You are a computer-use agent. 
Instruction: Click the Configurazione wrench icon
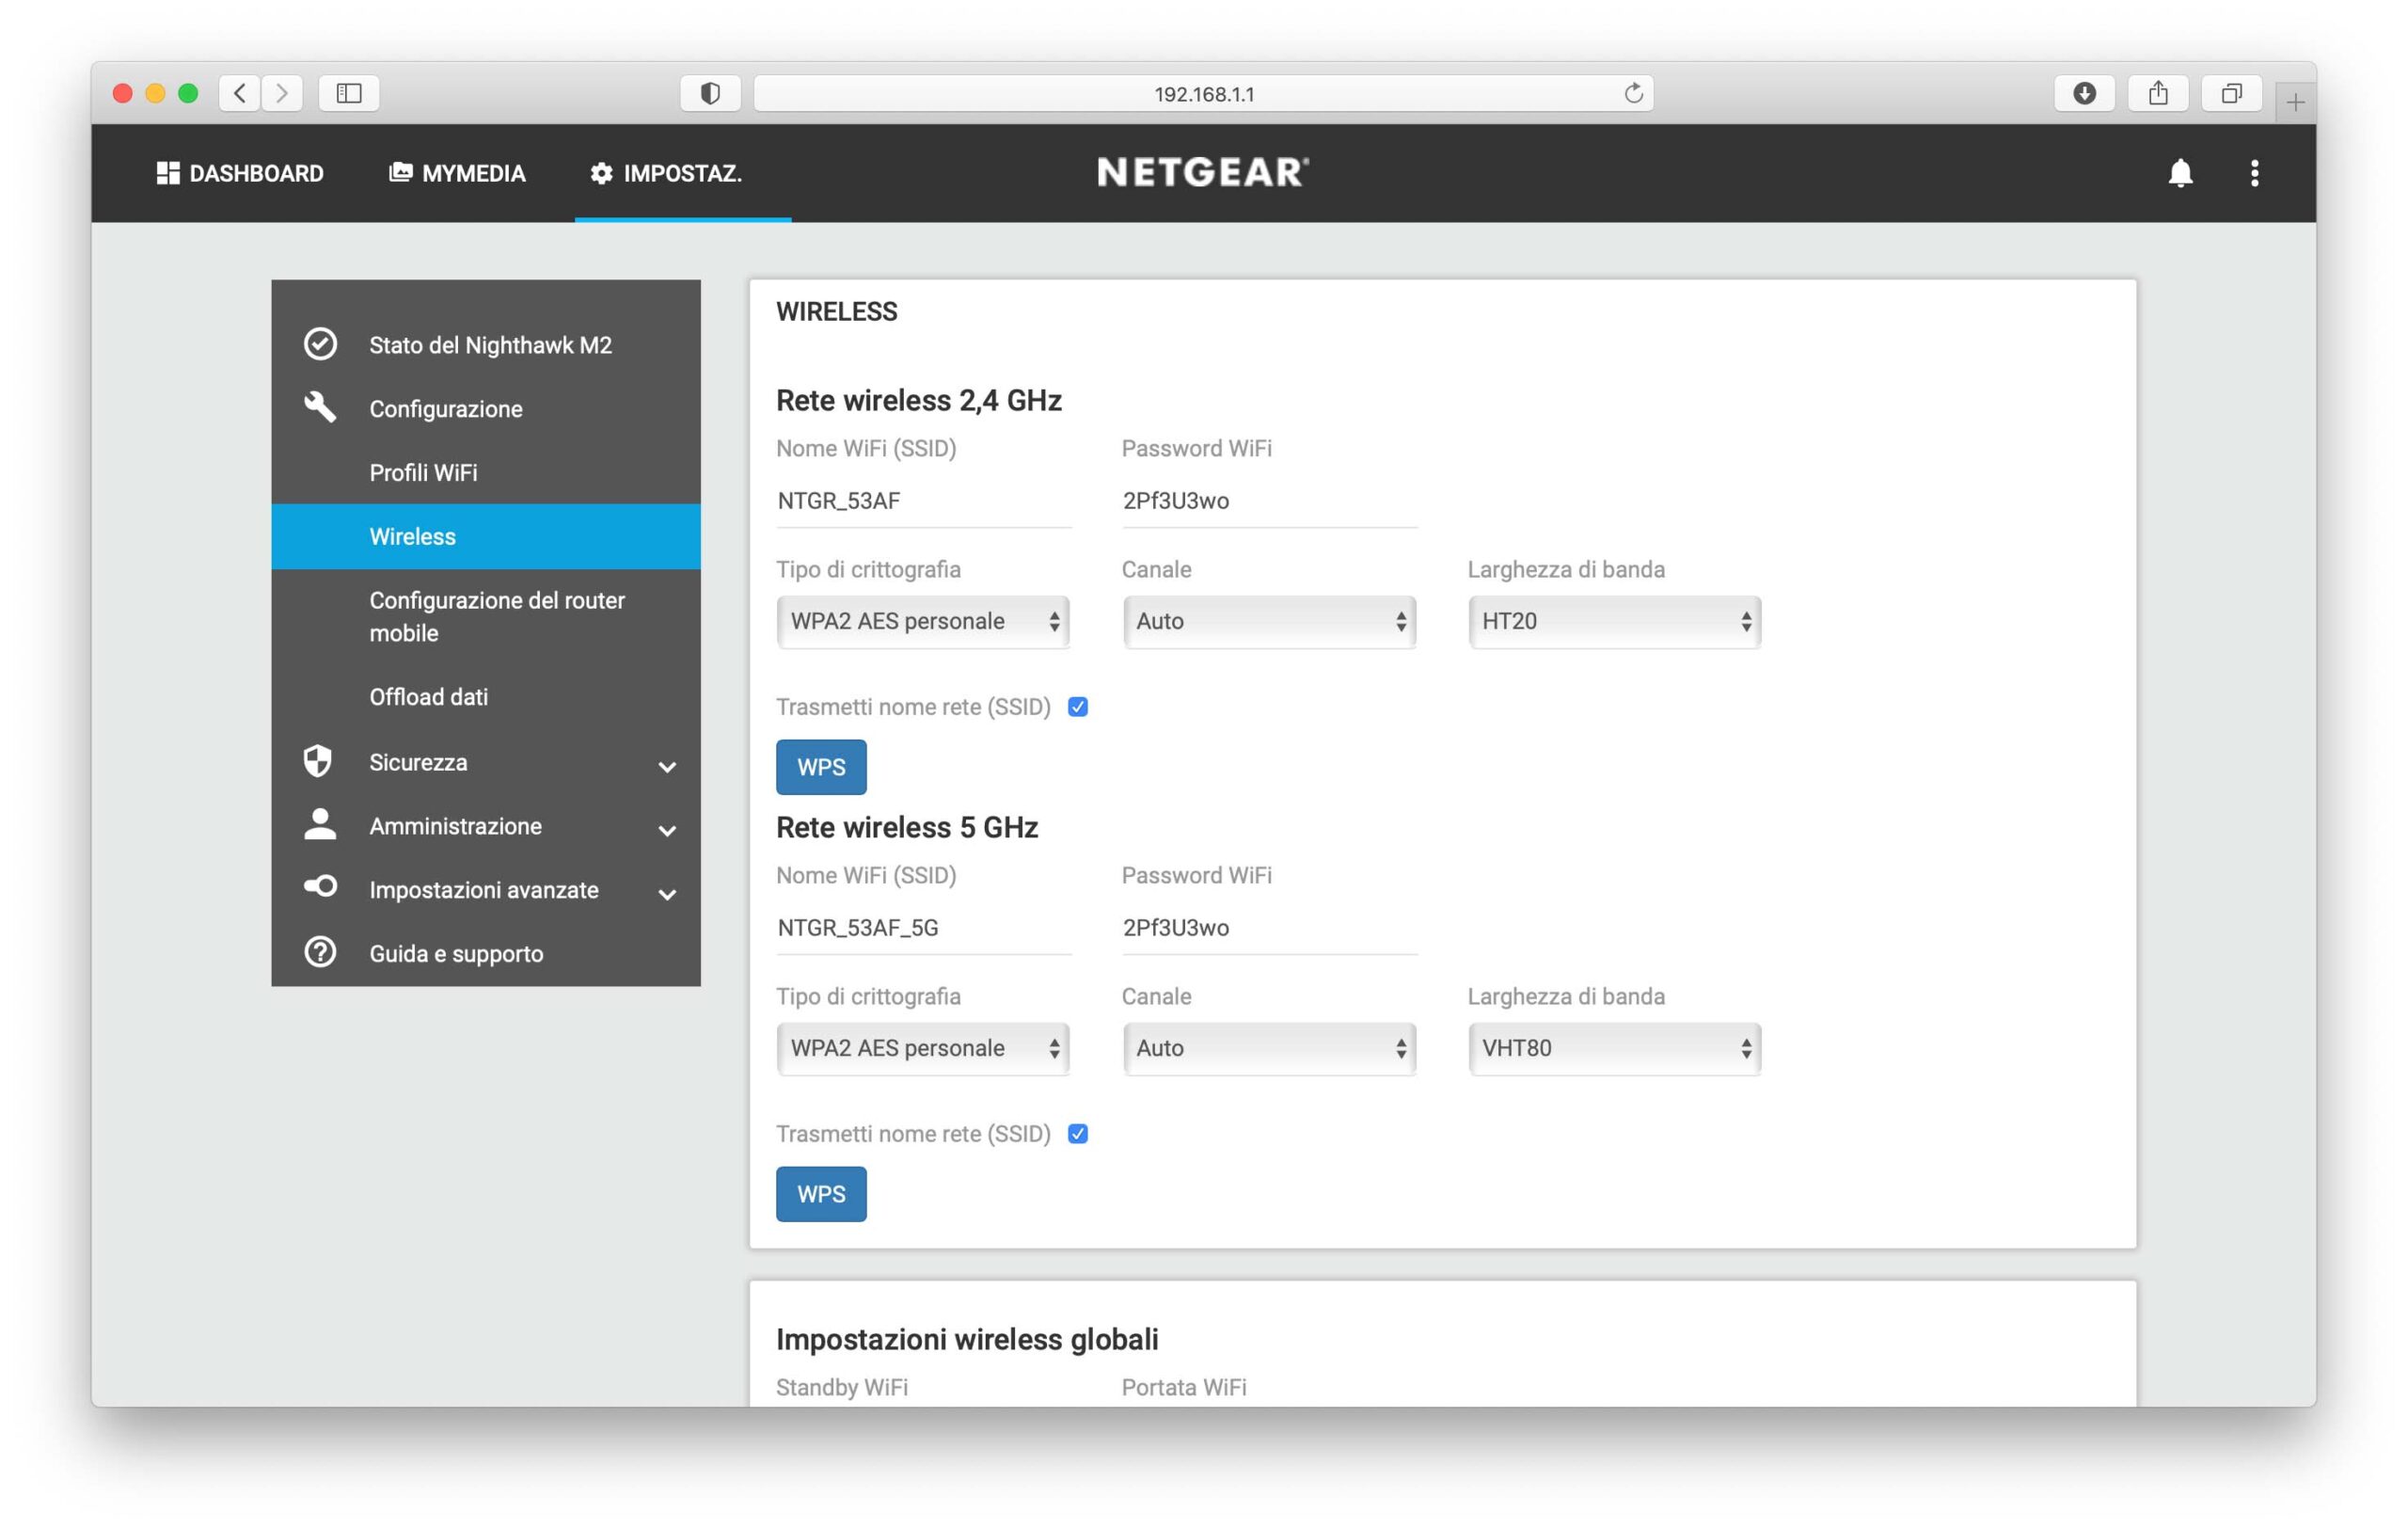[x=320, y=407]
